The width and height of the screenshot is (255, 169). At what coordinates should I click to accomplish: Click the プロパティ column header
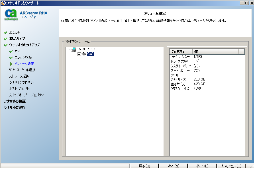pos(177,51)
